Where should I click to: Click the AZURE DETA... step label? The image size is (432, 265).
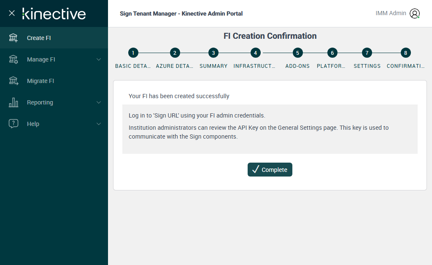click(174, 66)
